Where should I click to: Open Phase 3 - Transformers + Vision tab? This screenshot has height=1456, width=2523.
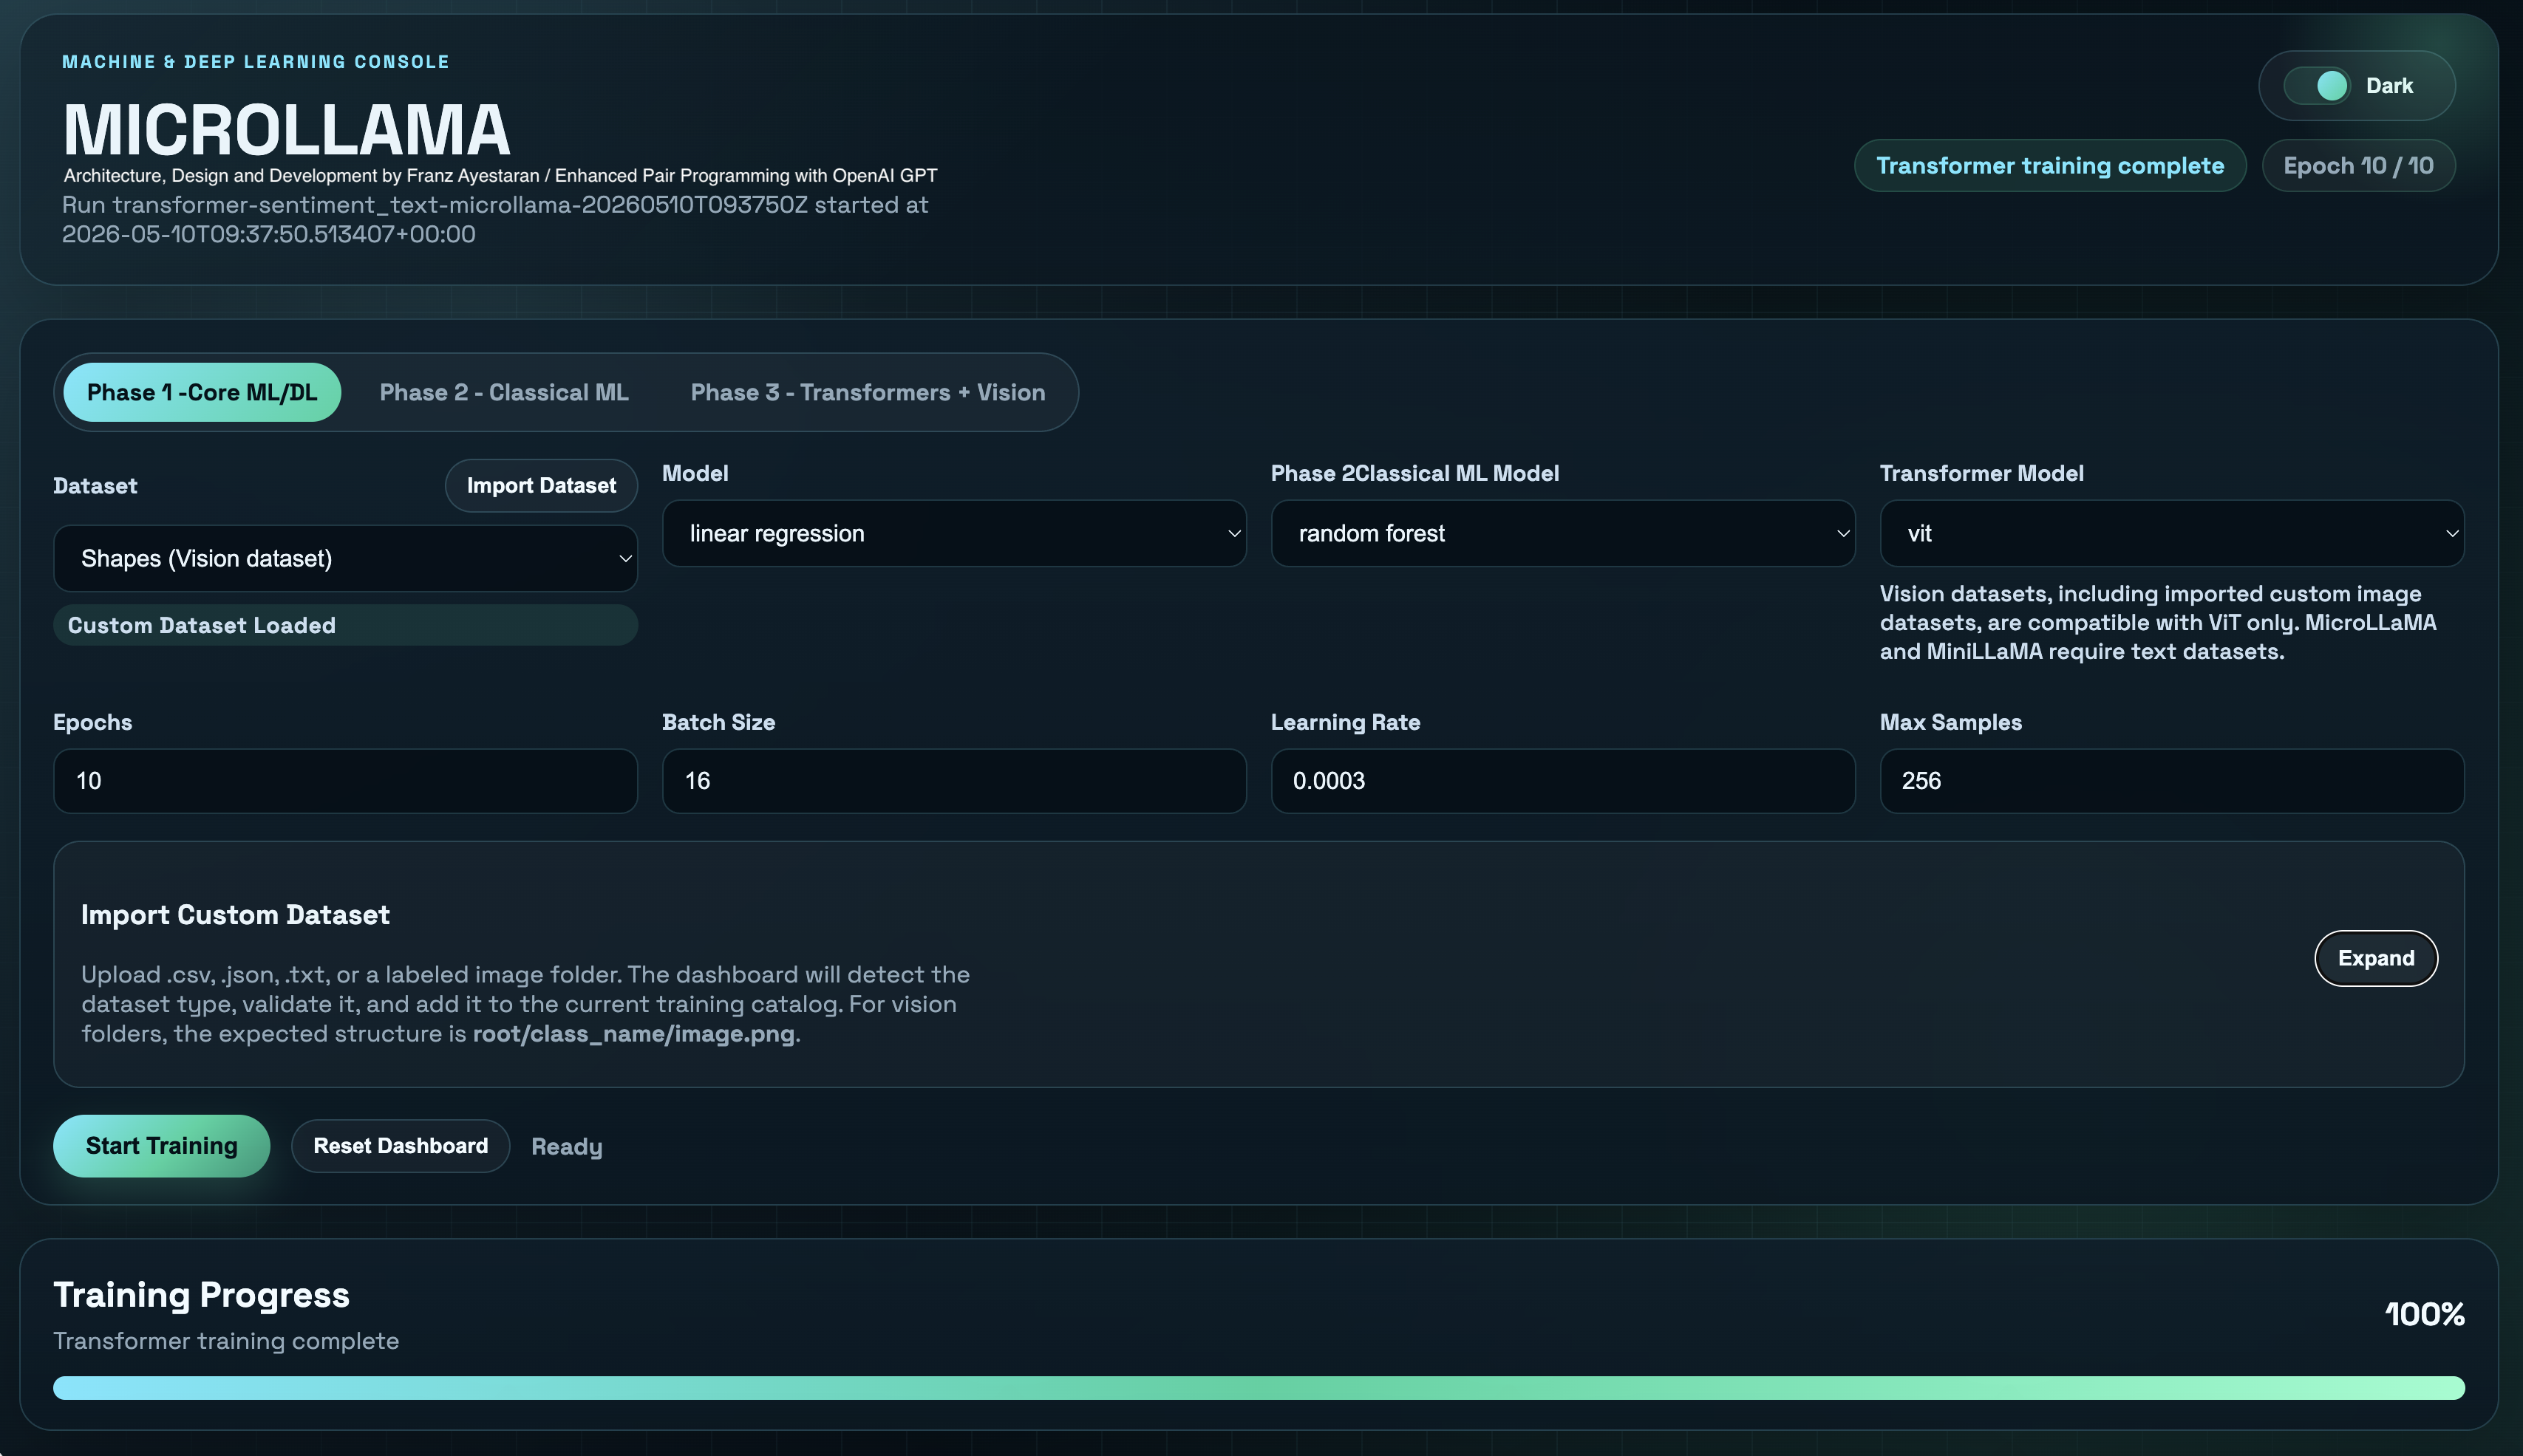click(868, 392)
